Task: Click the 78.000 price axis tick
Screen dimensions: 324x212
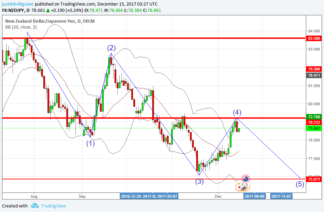Action: coord(314,140)
